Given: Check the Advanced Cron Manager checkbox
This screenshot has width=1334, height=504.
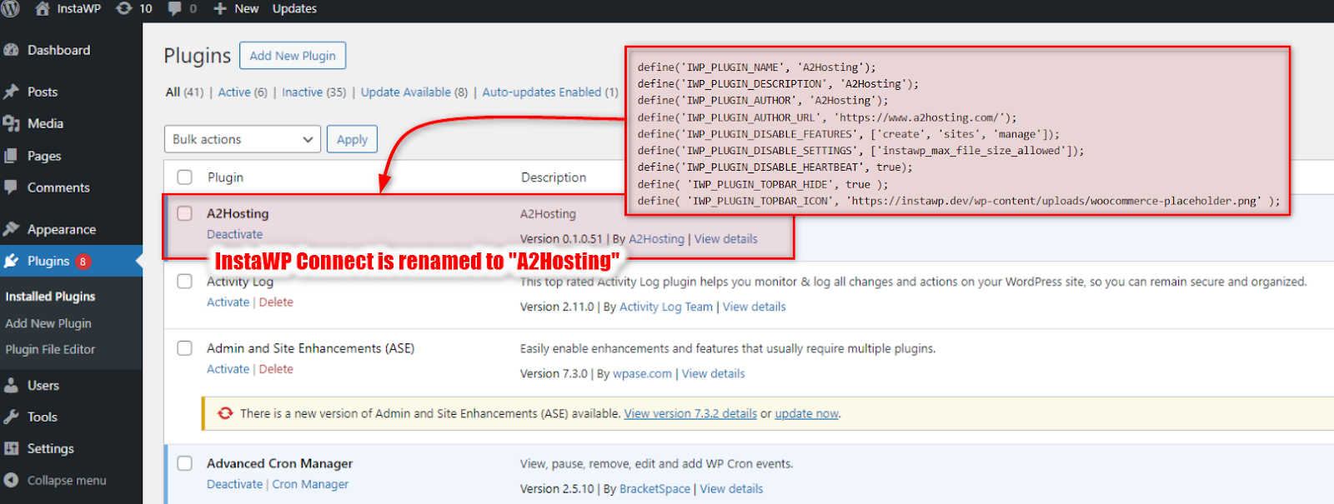Looking at the screenshot, I should pyautogui.click(x=185, y=463).
